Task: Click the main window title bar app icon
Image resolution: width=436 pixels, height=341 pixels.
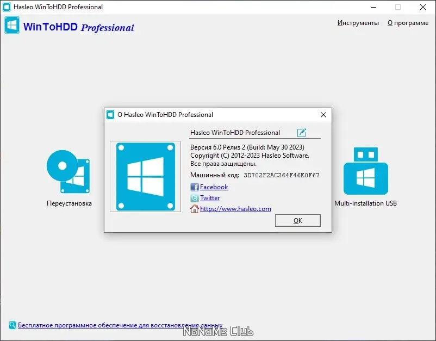Action: pos(7,7)
